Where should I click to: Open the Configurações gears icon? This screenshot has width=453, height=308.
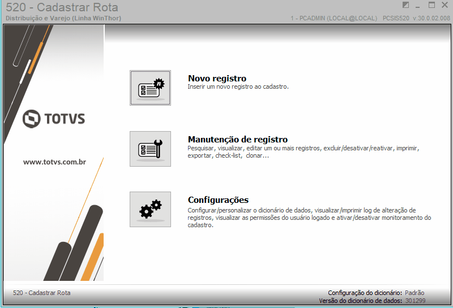point(150,209)
